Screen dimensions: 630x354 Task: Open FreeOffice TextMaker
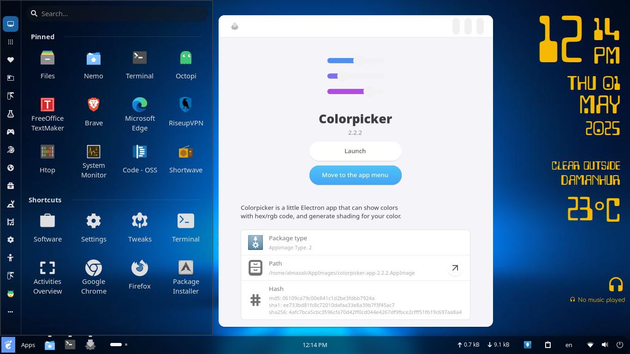[48, 114]
